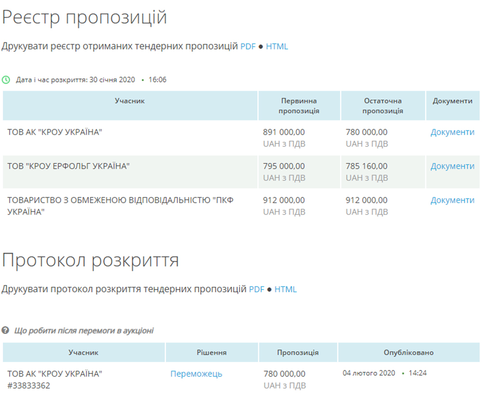Click the Пропозиція column header in protocol table
This screenshot has height=406, width=482.
coord(298,352)
